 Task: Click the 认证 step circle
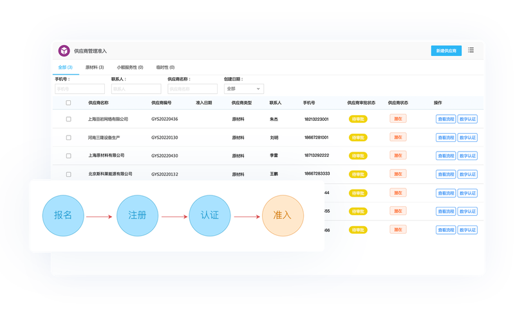(210, 216)
